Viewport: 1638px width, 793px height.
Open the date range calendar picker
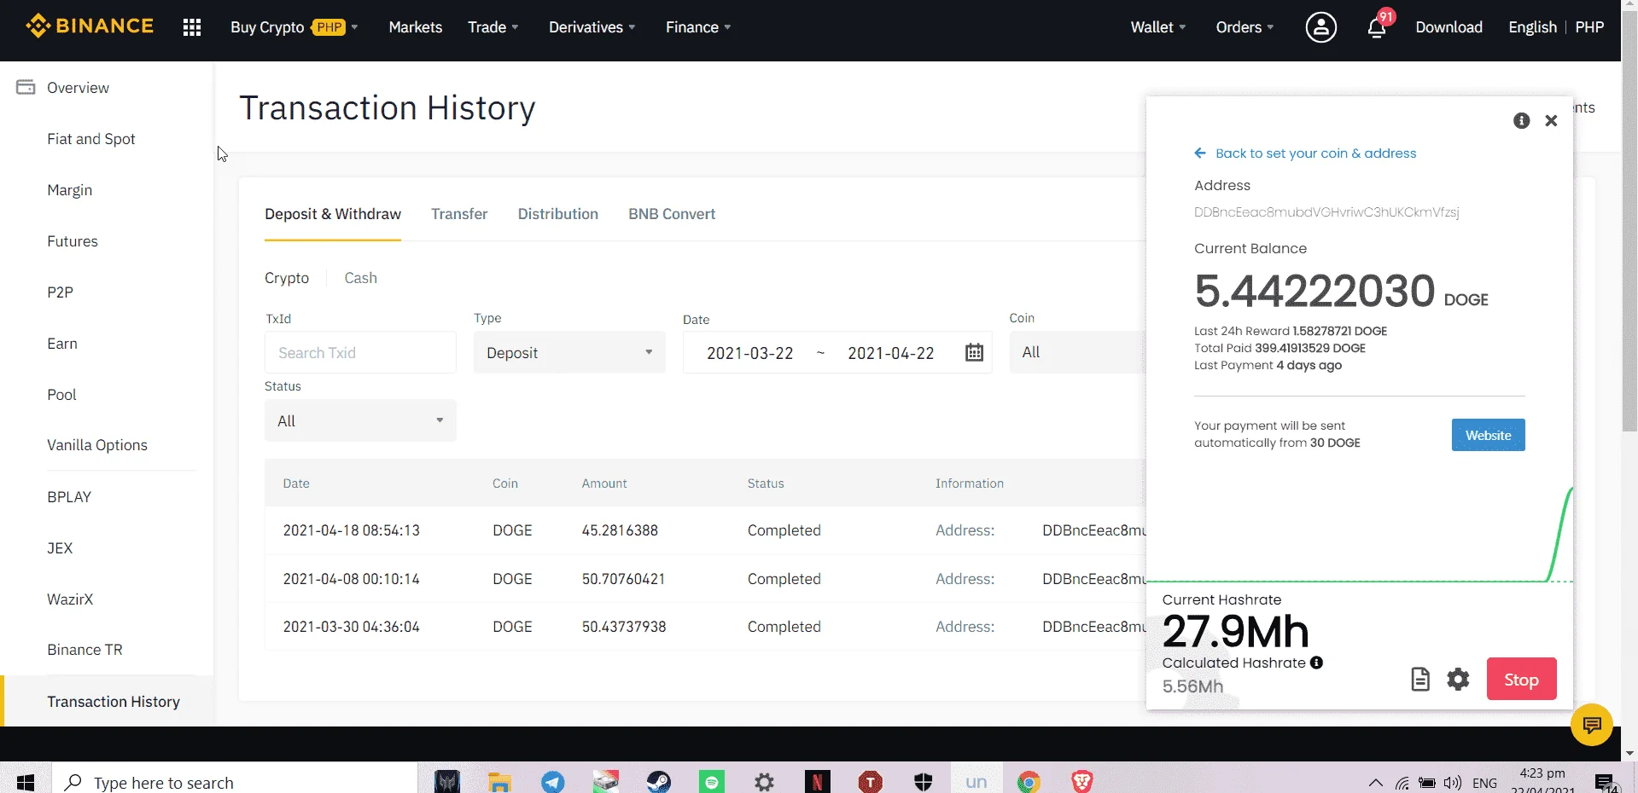click(x=974, y=352)
